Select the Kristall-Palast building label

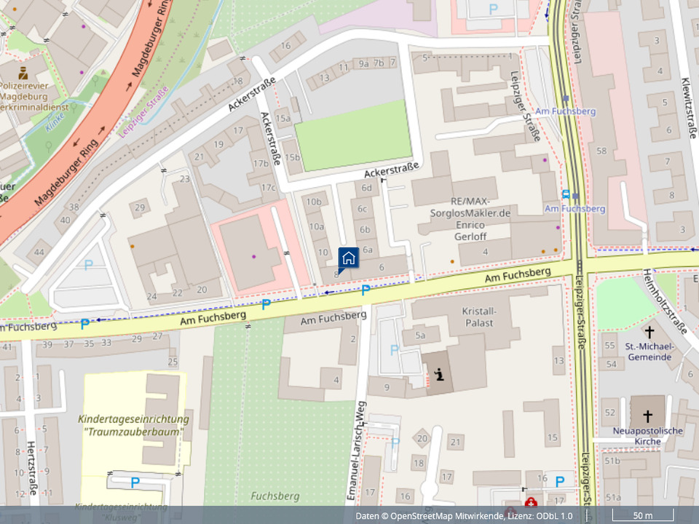(478, 317)
